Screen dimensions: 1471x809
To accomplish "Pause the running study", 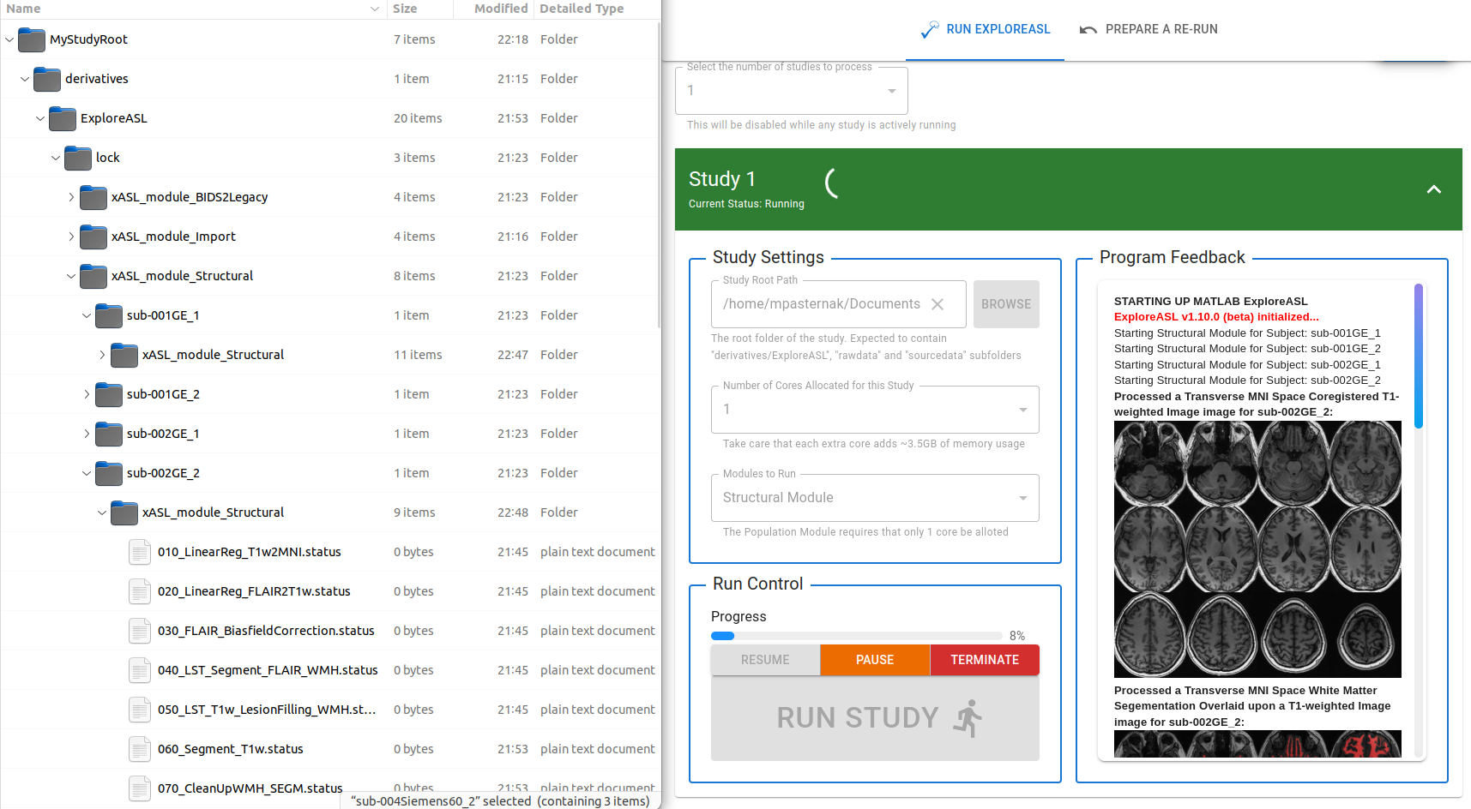I will coord(875,660).
